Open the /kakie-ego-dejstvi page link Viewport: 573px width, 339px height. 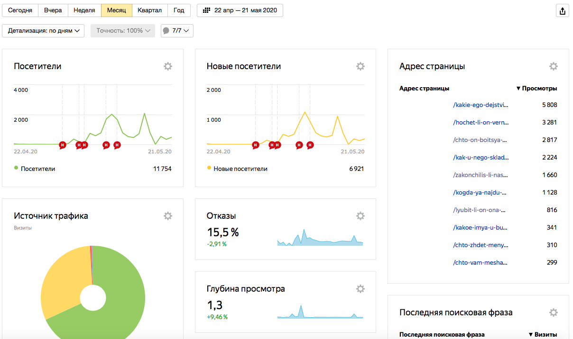click(481, 105)
